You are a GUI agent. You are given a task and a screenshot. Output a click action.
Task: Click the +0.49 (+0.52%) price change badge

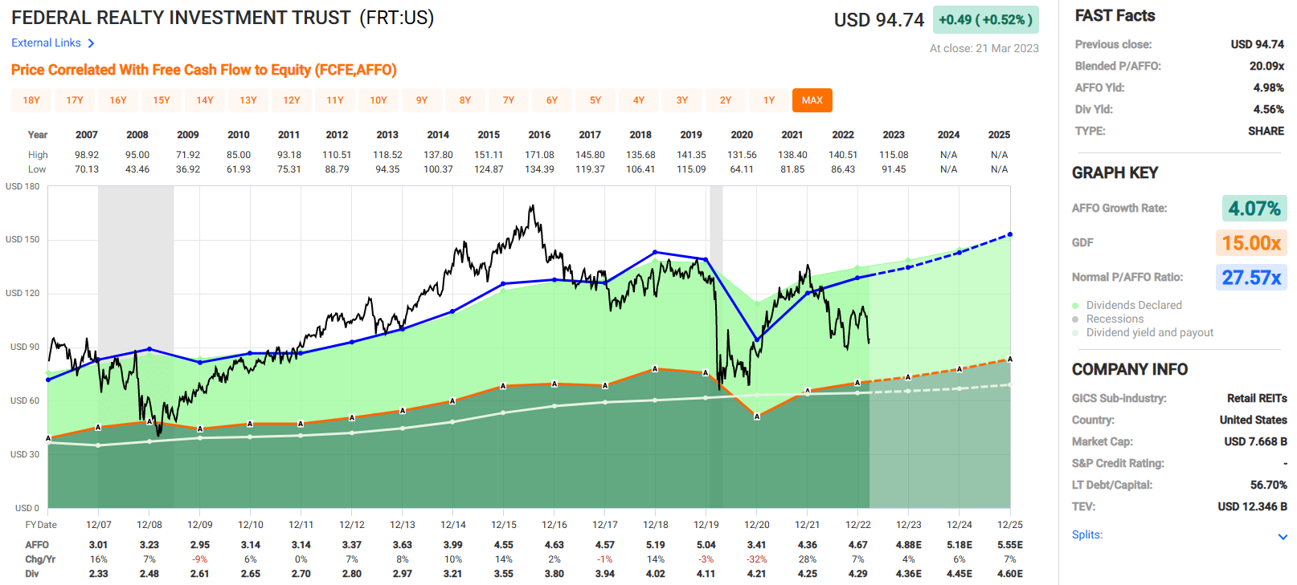(x=986, y=19)
